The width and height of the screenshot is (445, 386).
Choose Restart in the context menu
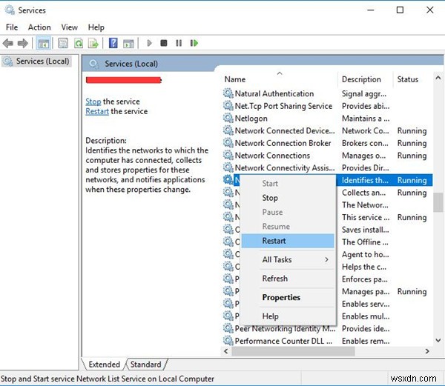tap(274, 241)
